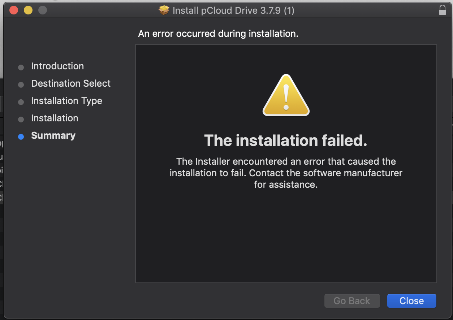The height and width of the screenshot is (320, 453).
Task: Click the blue bullet beside Summary
Action: pyautogui.click(x=21, y=137)
